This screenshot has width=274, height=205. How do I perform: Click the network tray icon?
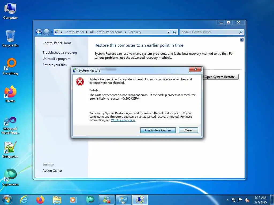point(234,200)
